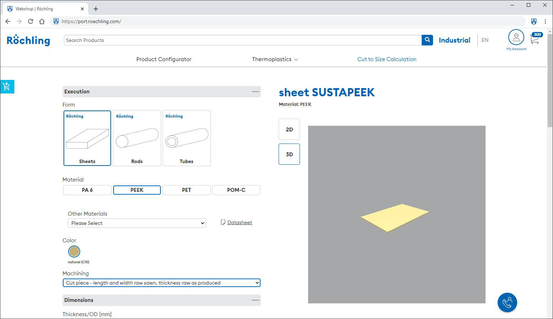The width and height of the screenshot is (553, 319).
Task: Open a new browser tab
Action: coord(96,9)
